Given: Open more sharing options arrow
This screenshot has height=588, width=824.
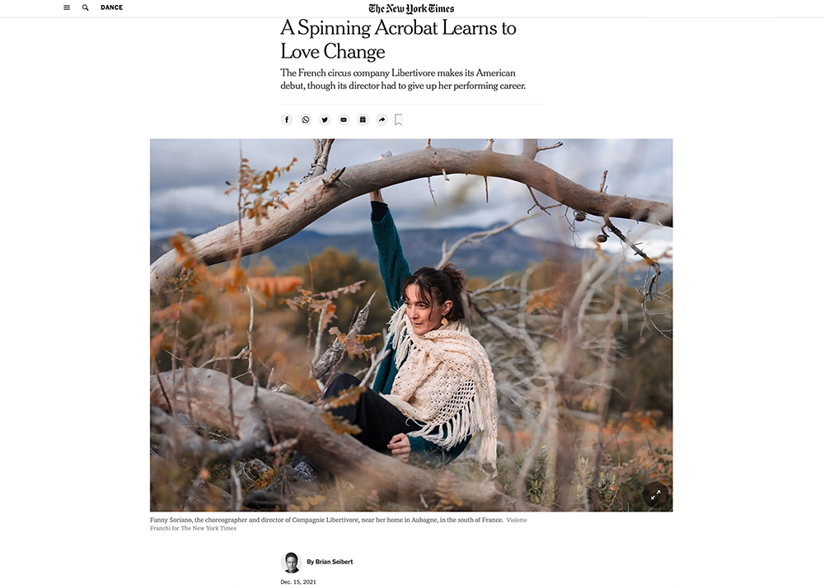Looking at the screenshot, I should coord(382,119).
